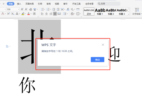The height and width of the screenshot is (95, 142).
Task: Apply the outlined text effect icon
Action: pos(17,14)
